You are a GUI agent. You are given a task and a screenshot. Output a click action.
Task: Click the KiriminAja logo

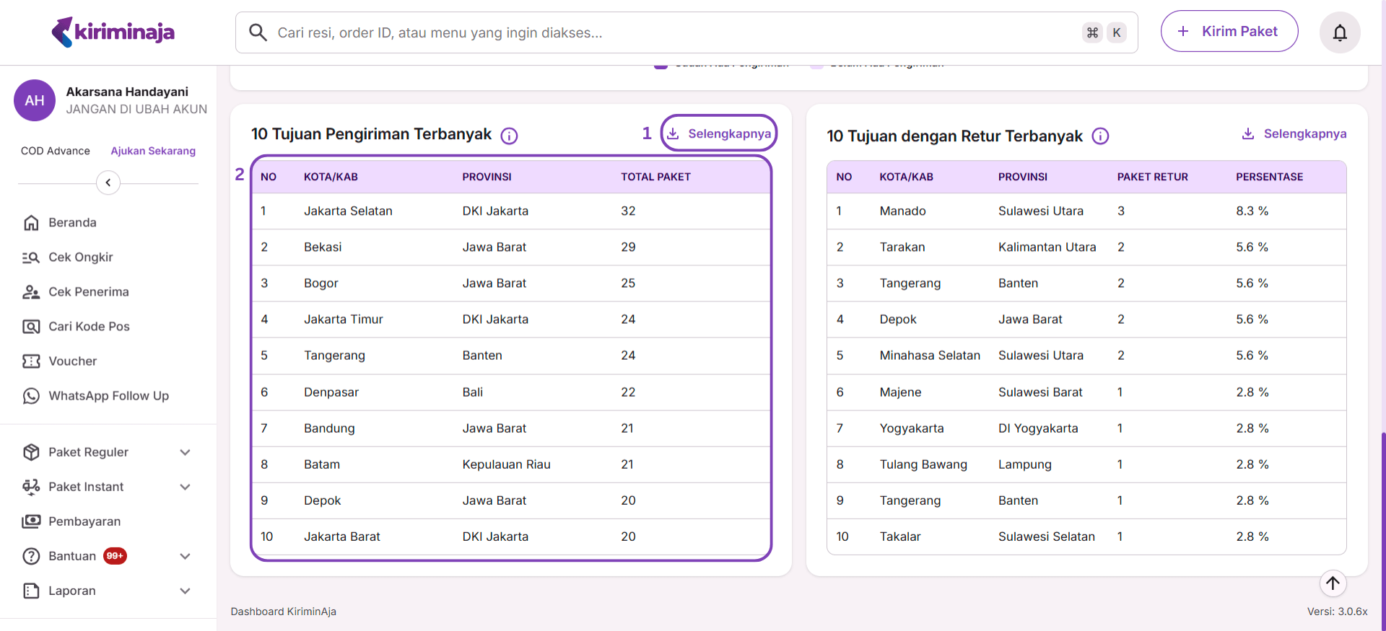click(113, 32)
